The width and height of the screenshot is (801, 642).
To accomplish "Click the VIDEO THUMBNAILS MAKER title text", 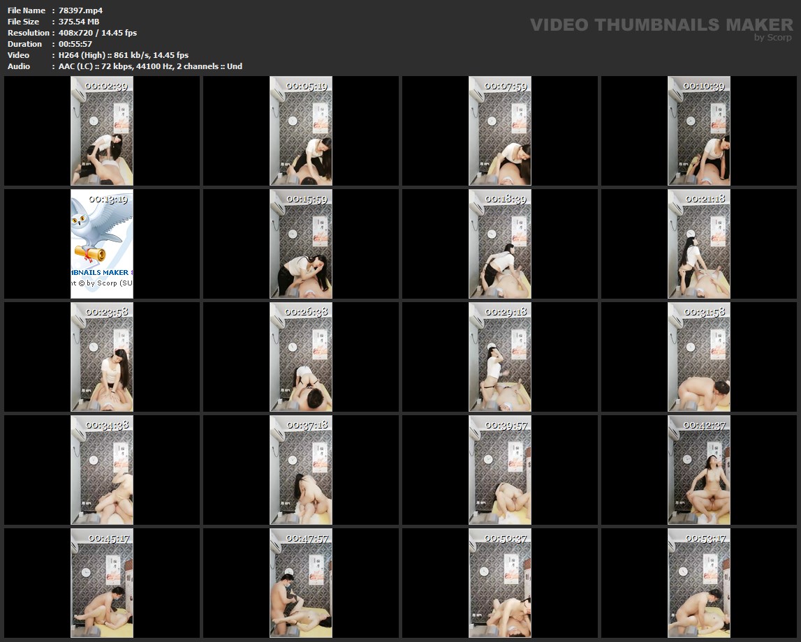I will (661, 24).
